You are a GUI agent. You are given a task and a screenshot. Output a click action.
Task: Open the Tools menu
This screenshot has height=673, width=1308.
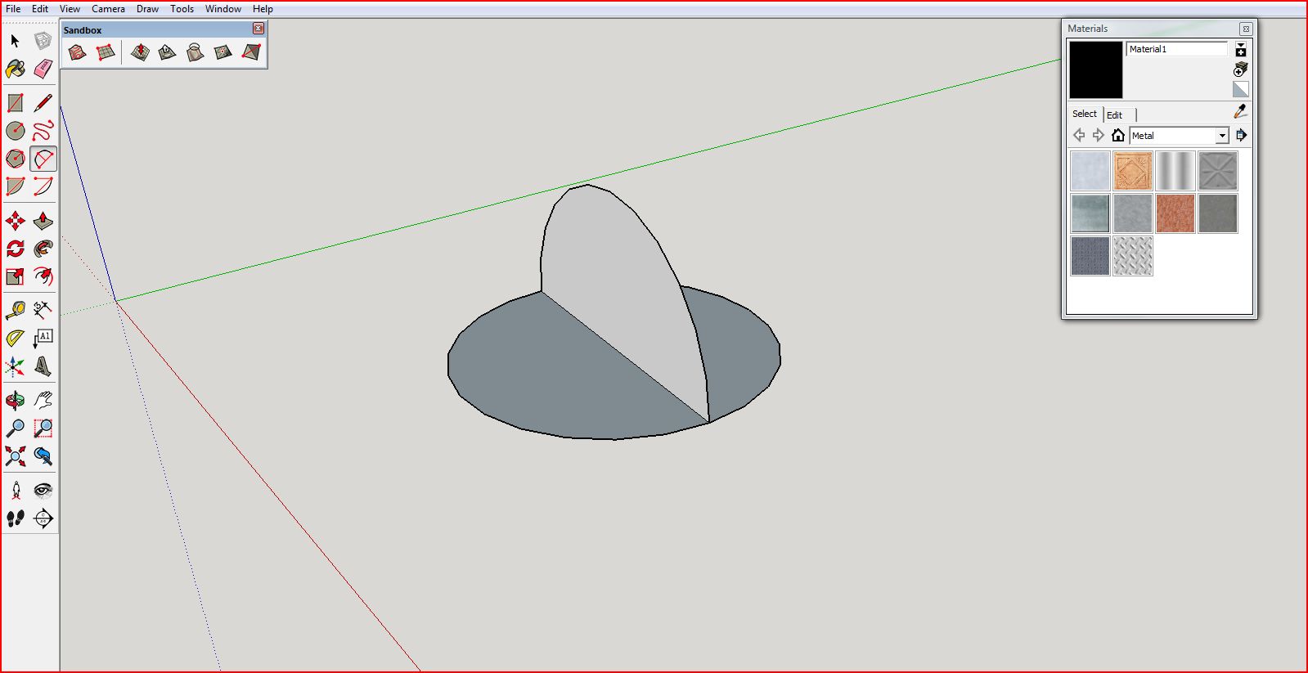tap(182, 9)
